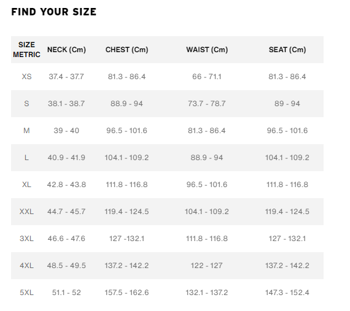Image resolution: width=350 pixels, height=311 pixels.
Task: Select the M size row label
Action: [26, 131]
